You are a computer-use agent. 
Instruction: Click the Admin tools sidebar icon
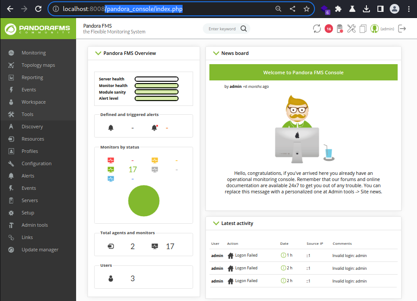[x=11, y=225]
